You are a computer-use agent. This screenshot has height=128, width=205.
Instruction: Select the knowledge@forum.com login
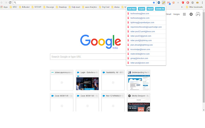140,49
